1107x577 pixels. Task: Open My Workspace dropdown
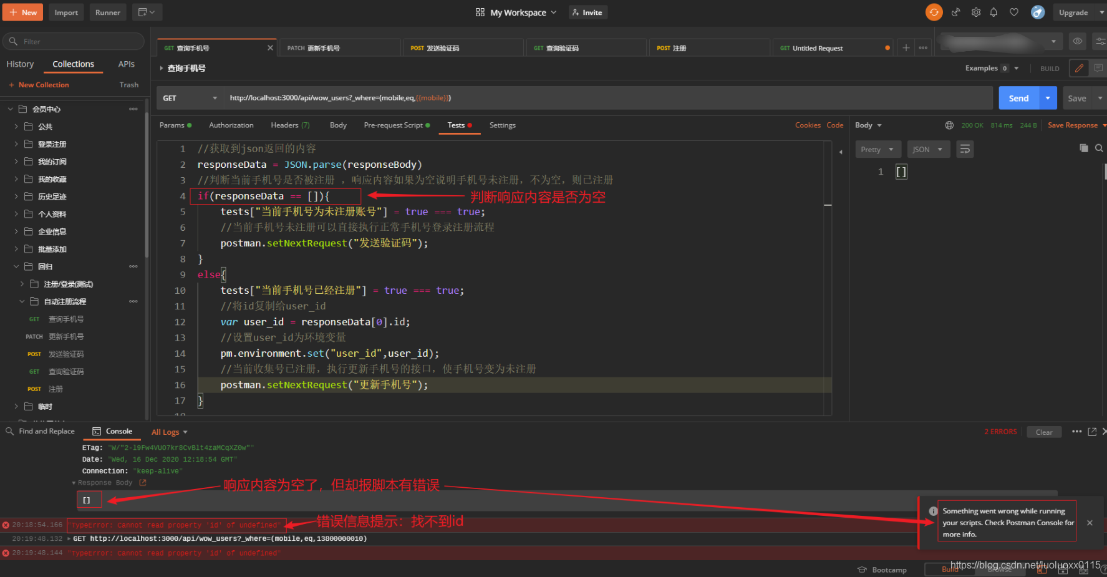516,12
